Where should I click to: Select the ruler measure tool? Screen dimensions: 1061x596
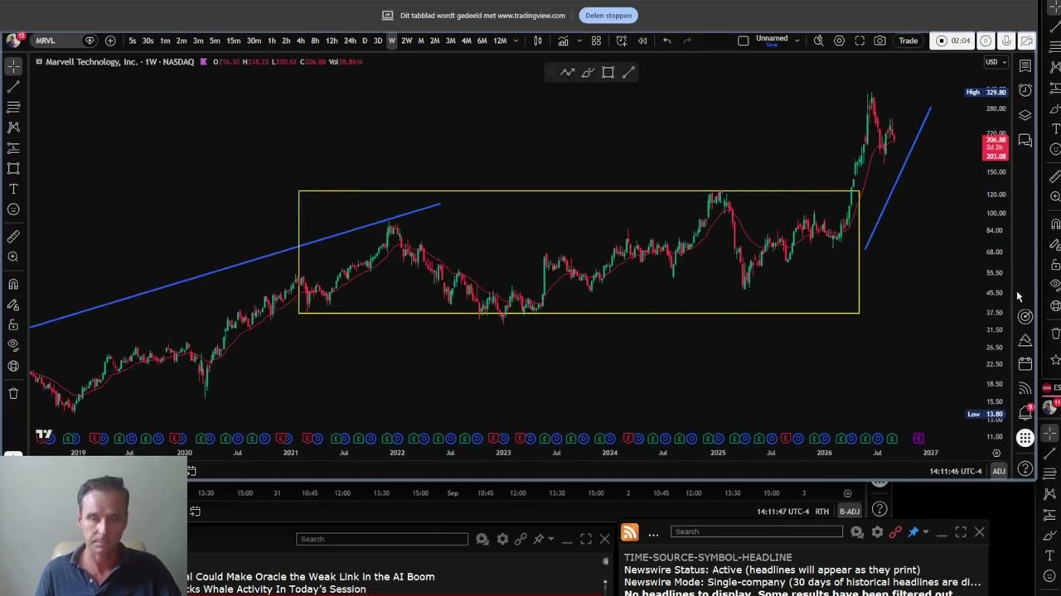pyautogui.click(x=13, y=237)
